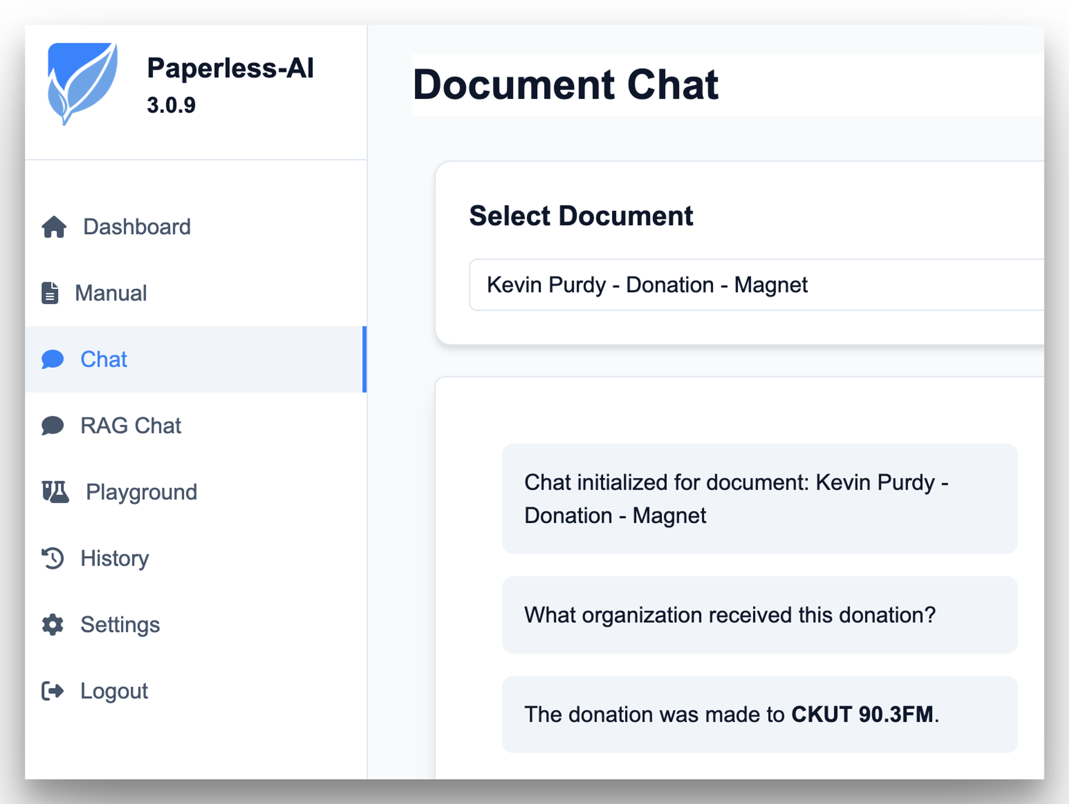The image size is (1069, 804).
Task: Click the home icon beside Dashboard
Action: [x=53, y=226]
